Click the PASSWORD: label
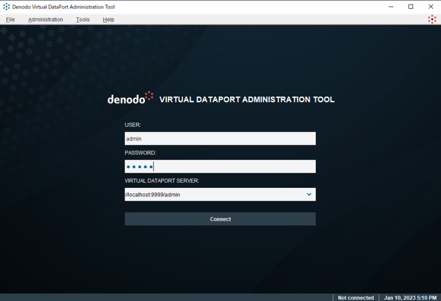Viewport: 441px width, 301px height. (x=140, y=153)
